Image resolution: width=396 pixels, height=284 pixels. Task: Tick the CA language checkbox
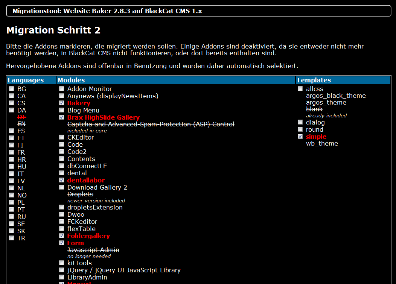[x=12, y=96]
